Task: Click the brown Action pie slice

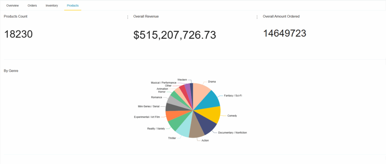Action: click(196, 131)
